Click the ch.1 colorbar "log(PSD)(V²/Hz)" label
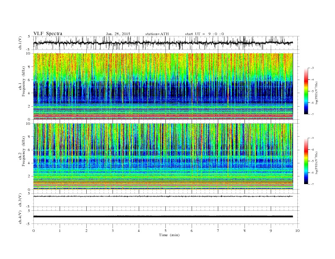Image resolution: width=335 pixels, height=259 pixels. [316, 93]
